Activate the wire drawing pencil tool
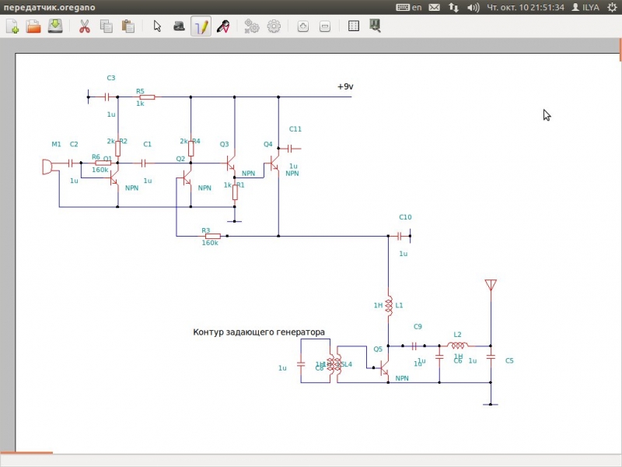 tap(201, 26)
